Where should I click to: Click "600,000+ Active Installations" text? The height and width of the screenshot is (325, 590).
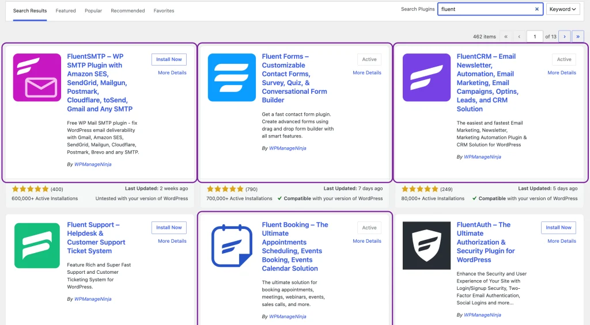click(45, 198)
